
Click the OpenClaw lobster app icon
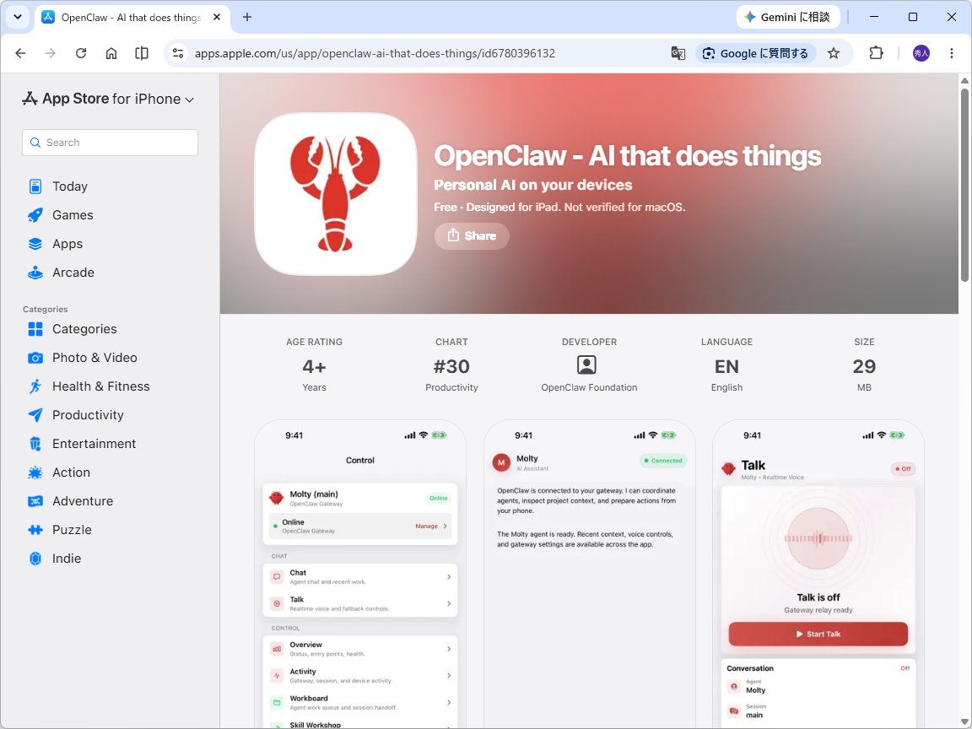pos(336,194)
